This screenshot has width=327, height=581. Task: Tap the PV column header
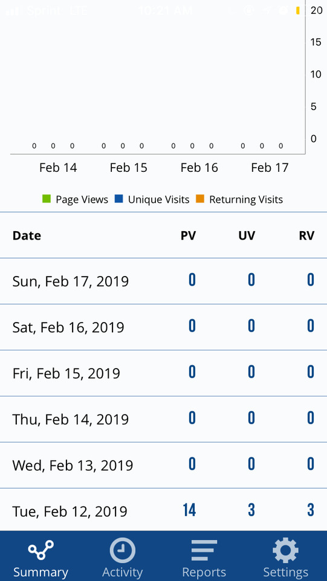pos(189,235)
